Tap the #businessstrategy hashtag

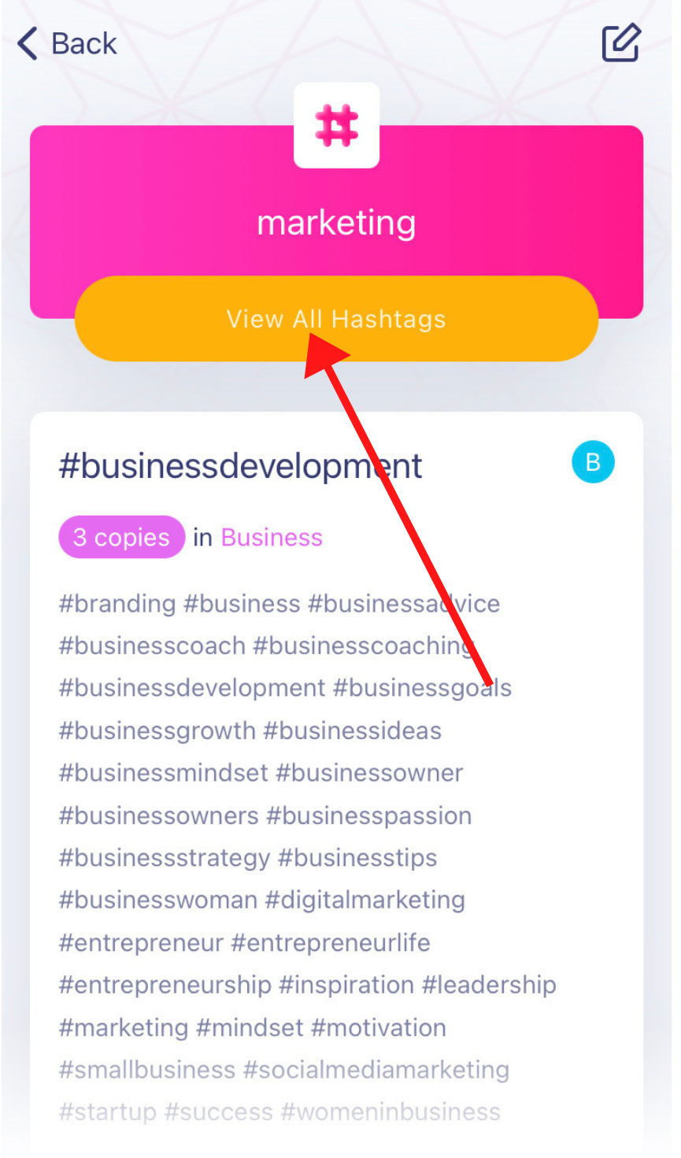[x=165, y=857]
